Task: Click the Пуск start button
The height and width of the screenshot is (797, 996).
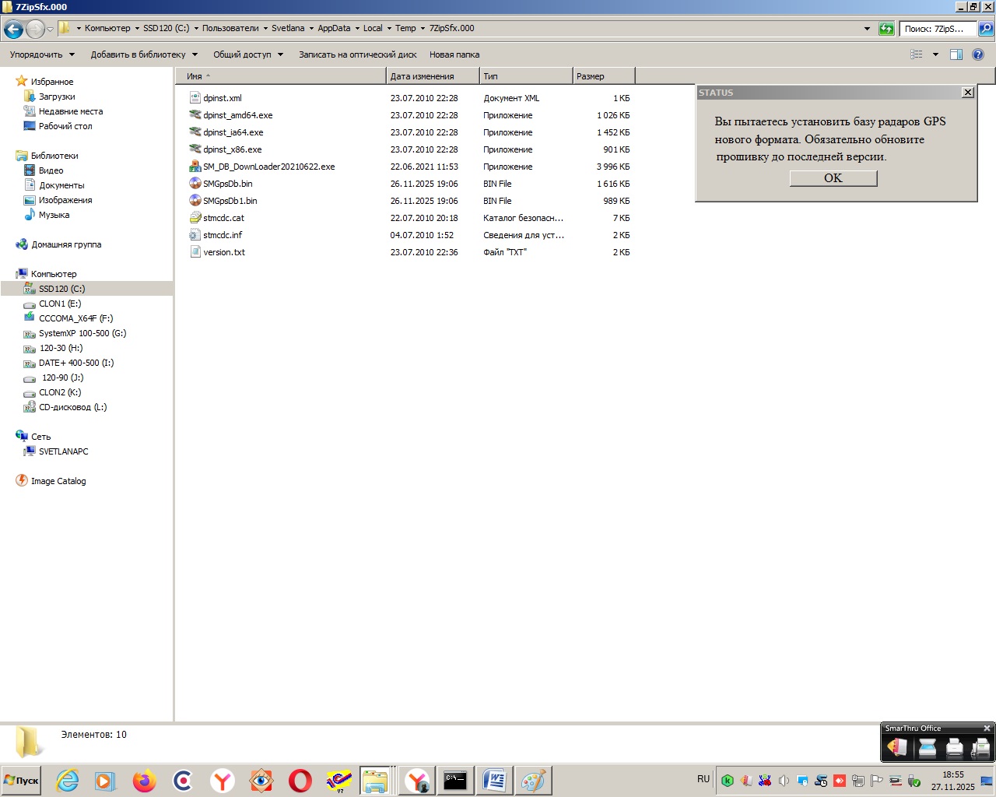Action: click(21, 781)
